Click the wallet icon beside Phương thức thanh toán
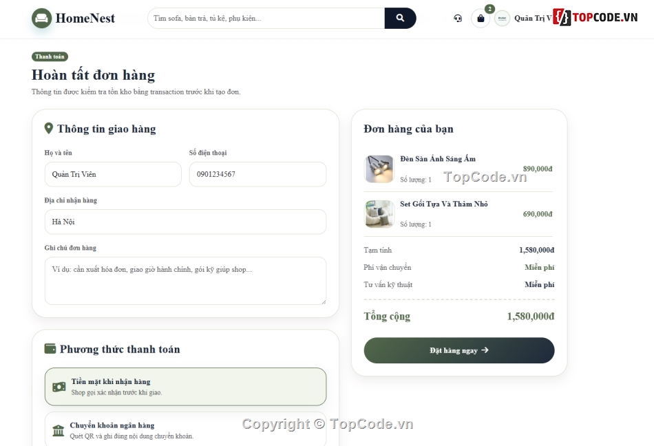The image size is (654, 446). click(50, 348)
